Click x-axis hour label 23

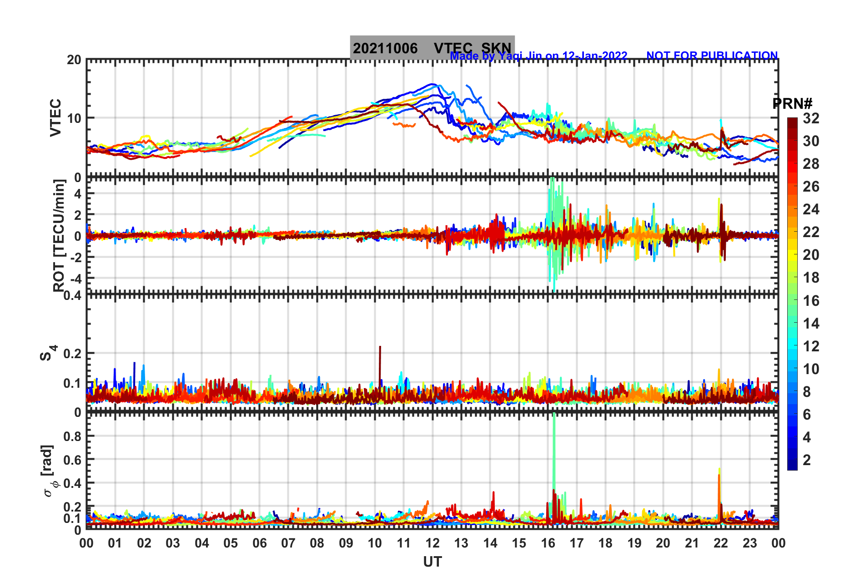coord(749,543)
